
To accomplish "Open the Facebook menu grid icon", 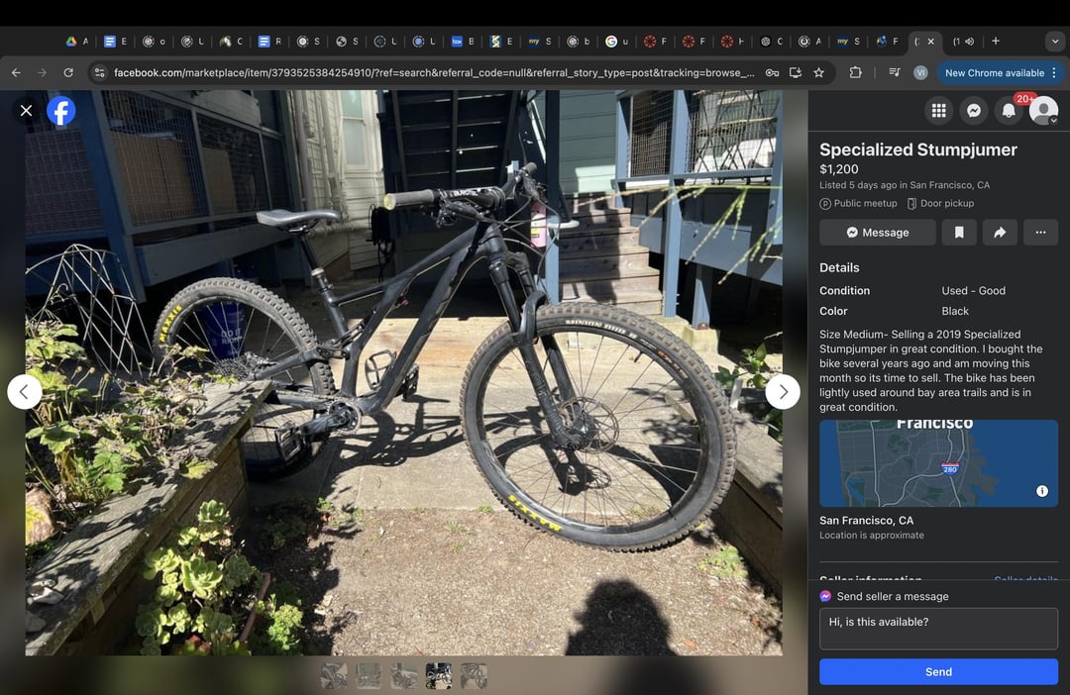I will point(939,111).
